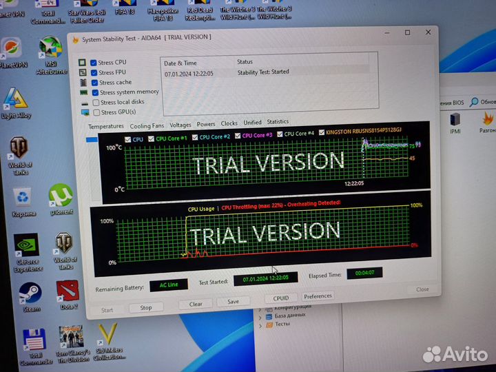Launch the Dota 2 shortcut
Image resolution: width=496 pixels, height=372 pixels.
click(x=68, y=295)
